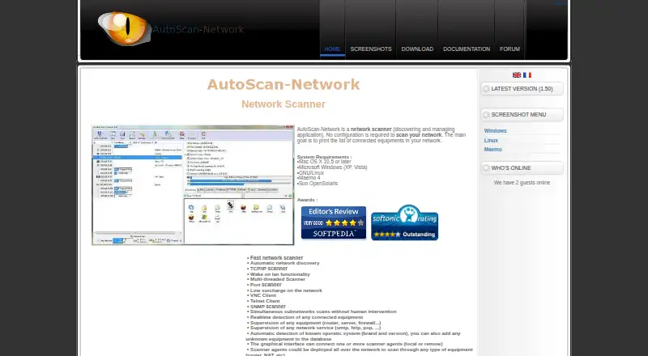The width and height of the screenshot is (648, 356).
Task: Open the Softpedia Editor's Review award badge
Action: click(334, 222)
